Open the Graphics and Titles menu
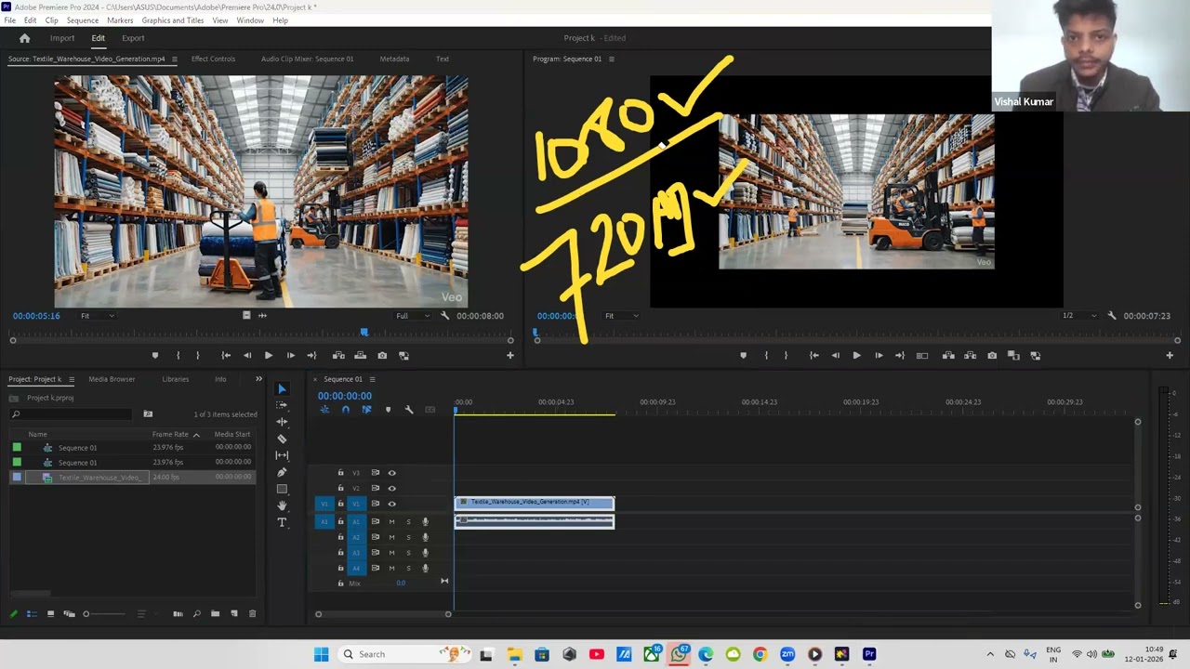The width and height of the screenshot is (1190, 669). pos(173,20)
